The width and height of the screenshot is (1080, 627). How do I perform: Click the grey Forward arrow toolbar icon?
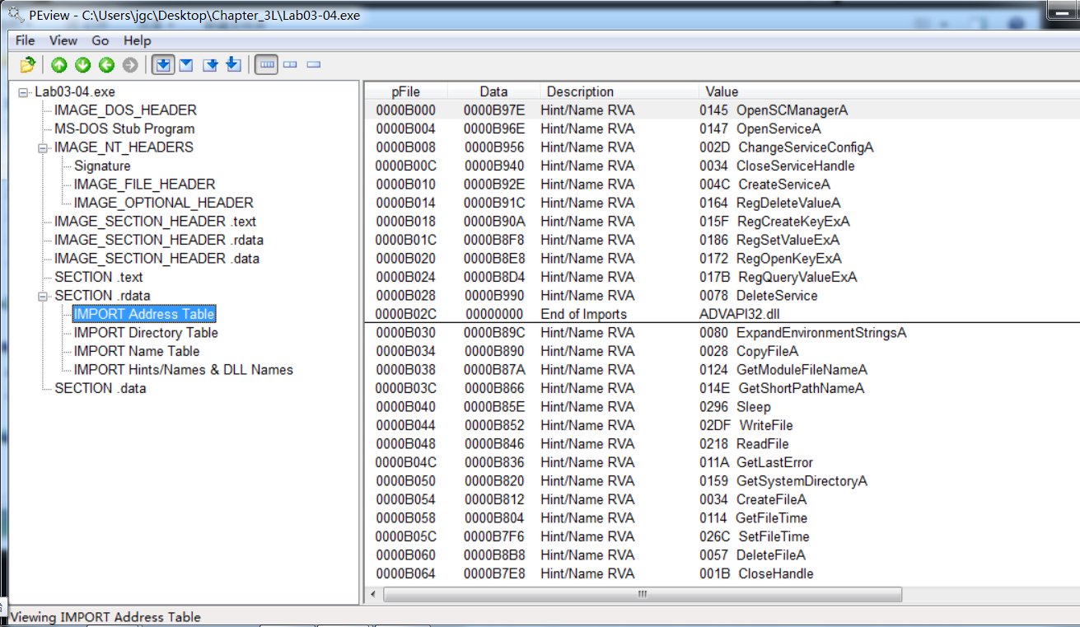(x=130, y=65)
